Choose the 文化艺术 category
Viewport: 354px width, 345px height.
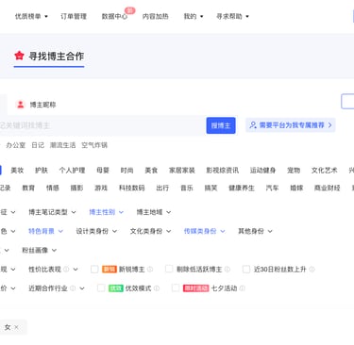(325, 171)
